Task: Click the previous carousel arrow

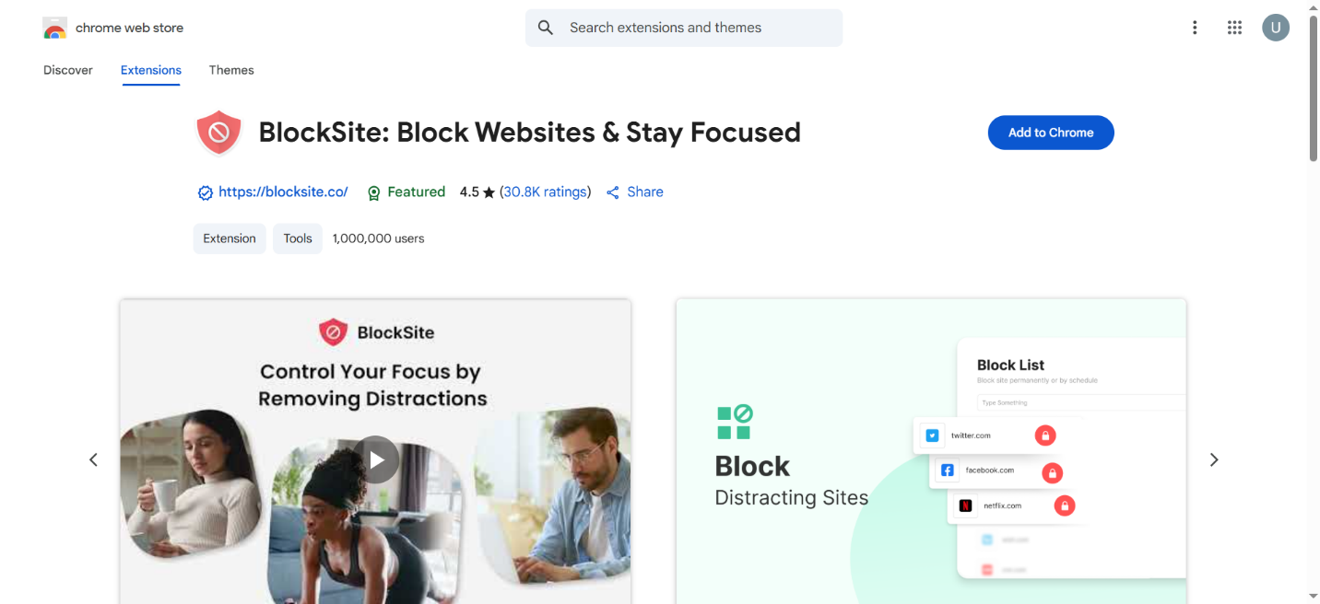Action: tap(93, 459)
